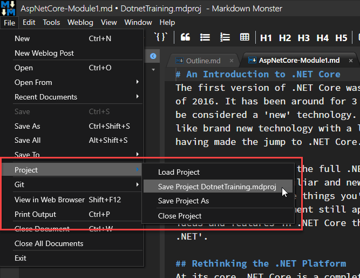Insert a table with grid icon
This screenshot has width=360, height=278.
244,37
